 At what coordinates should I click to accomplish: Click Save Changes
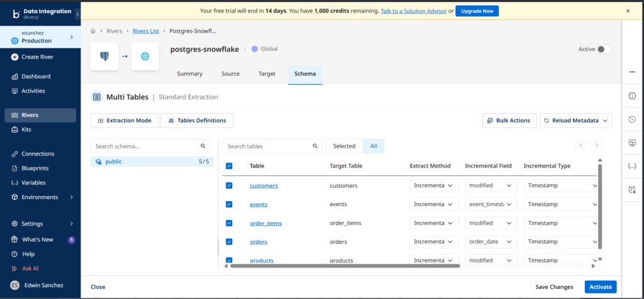pos(555,287)
